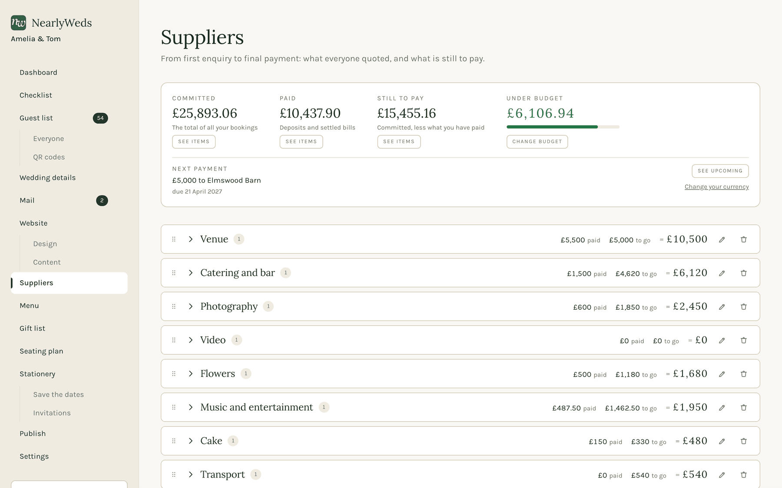Expand the Video category

pyautogui.click(x=190, y=340)
